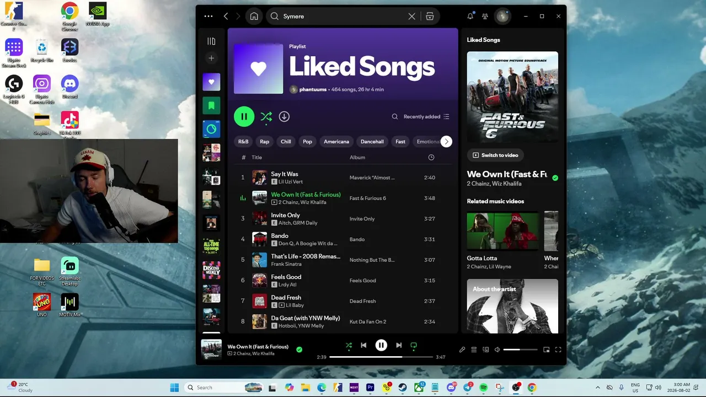
Task: Open the play queue
Action: click(474, 350)
